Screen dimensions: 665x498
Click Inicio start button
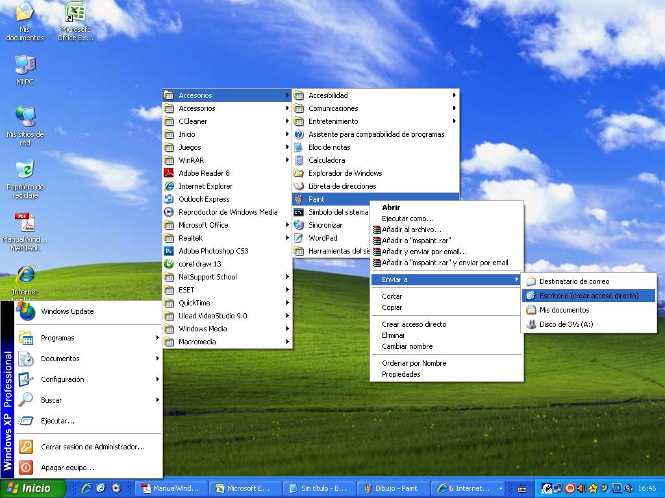(x=32, y=488)
